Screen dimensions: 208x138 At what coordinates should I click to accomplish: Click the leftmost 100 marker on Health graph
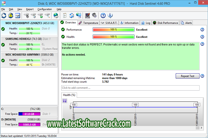(x=74, y=105)
